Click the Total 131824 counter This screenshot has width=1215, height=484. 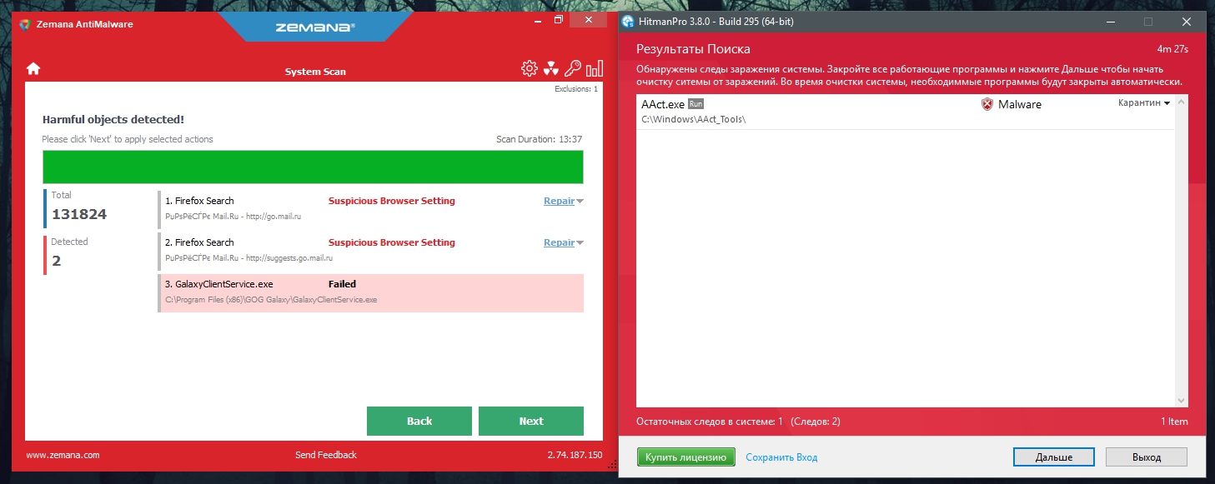click(x=78, y=207)
